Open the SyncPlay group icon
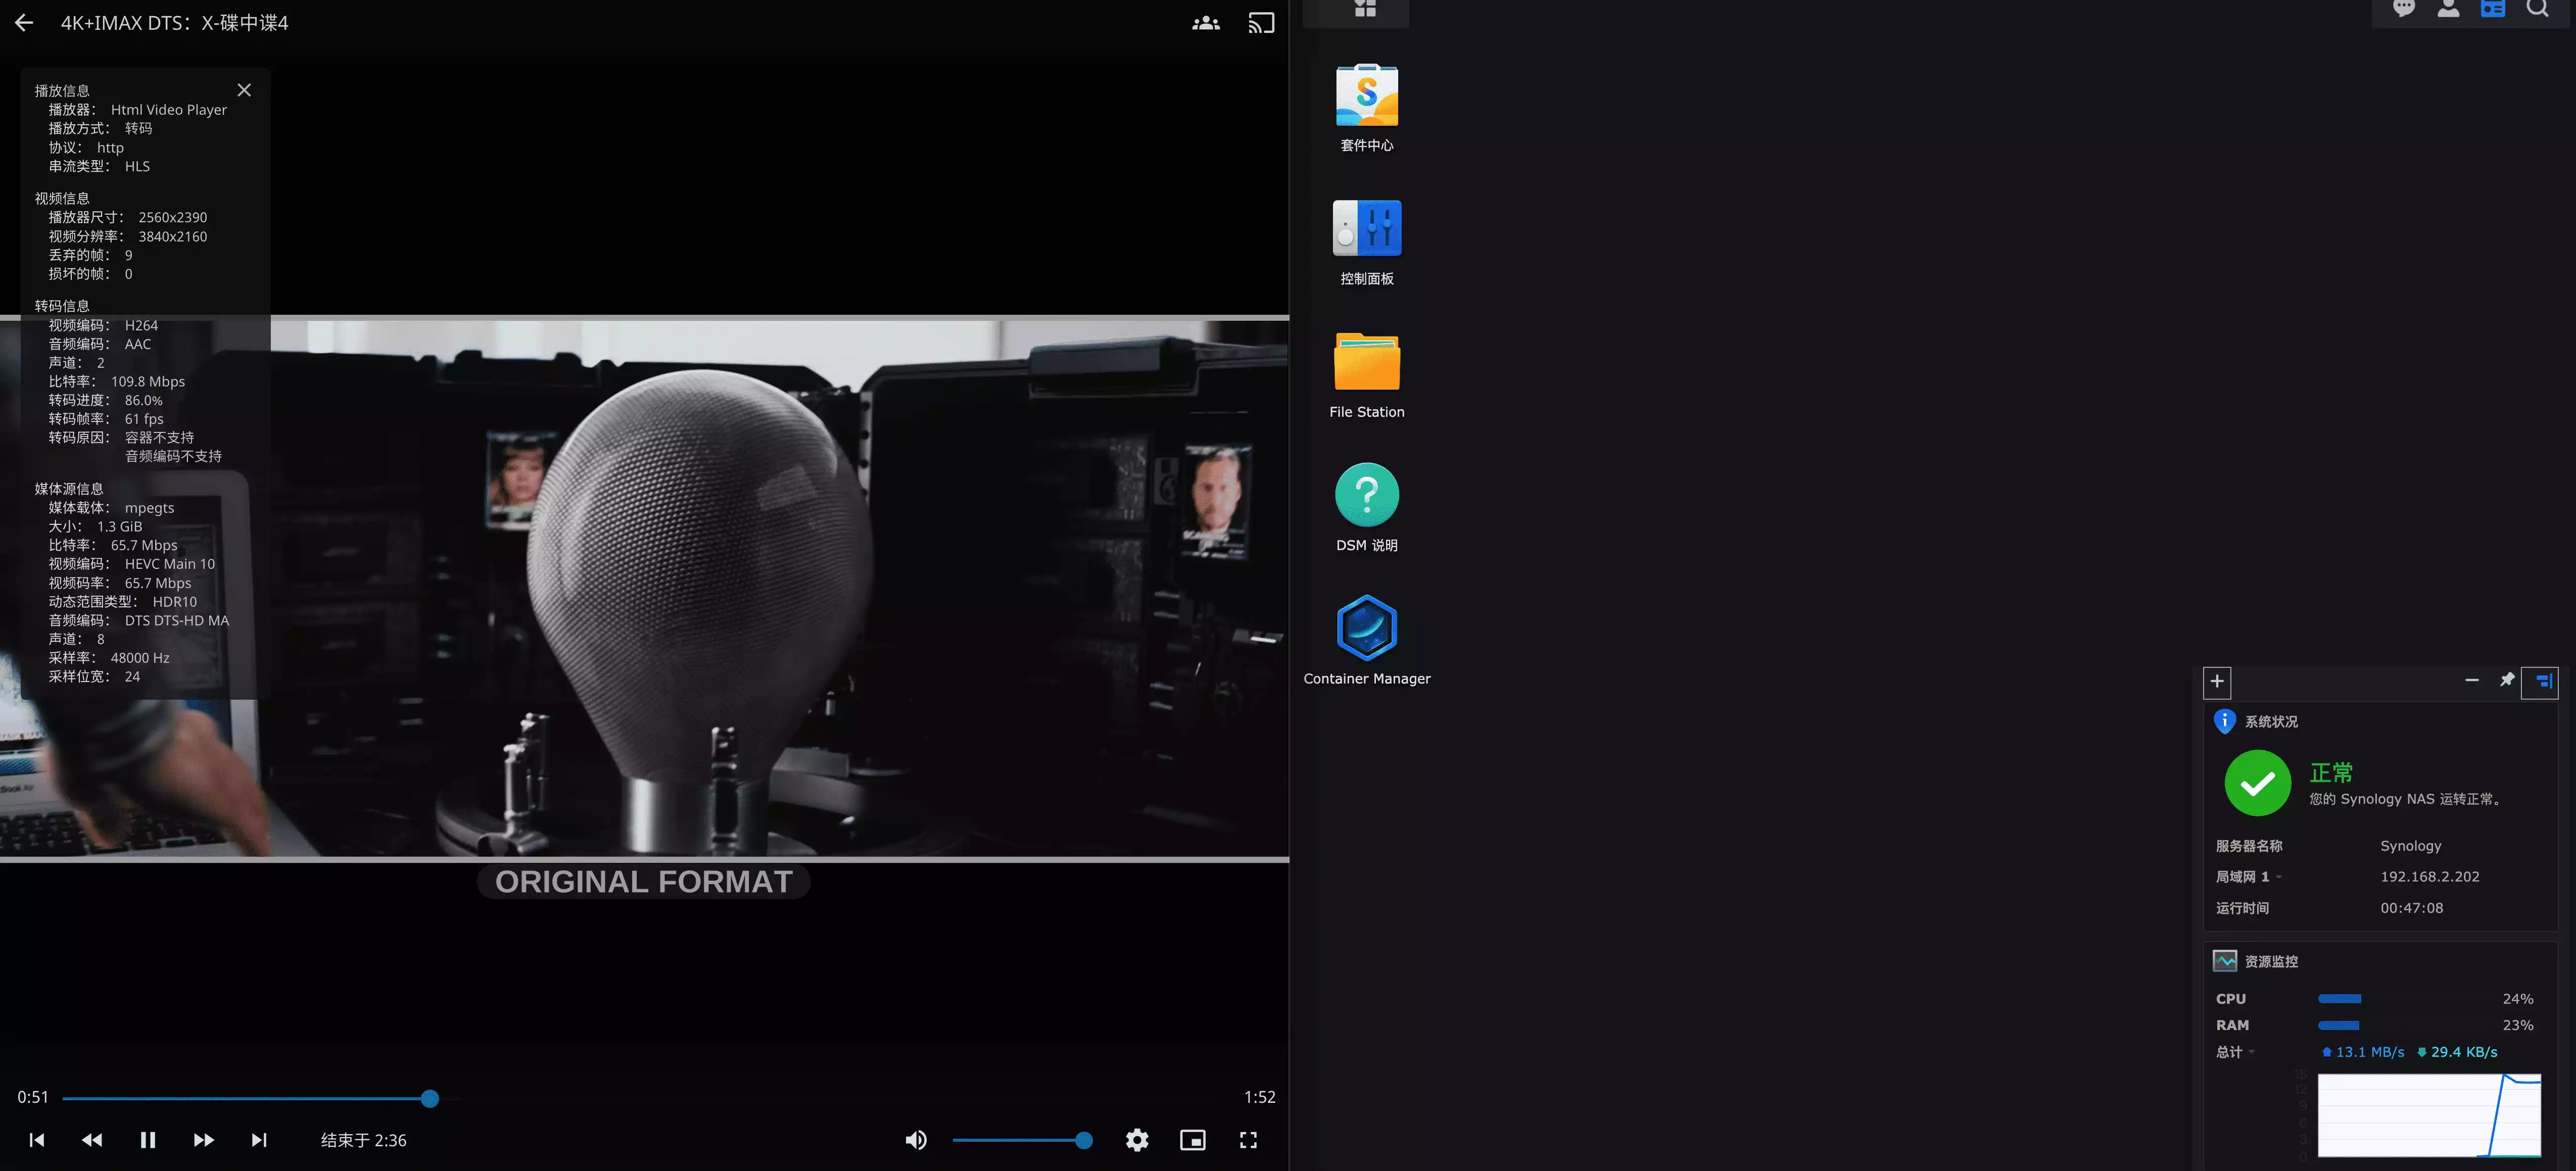This screenshot has width=2576, height=1171. pos(1206,23)
